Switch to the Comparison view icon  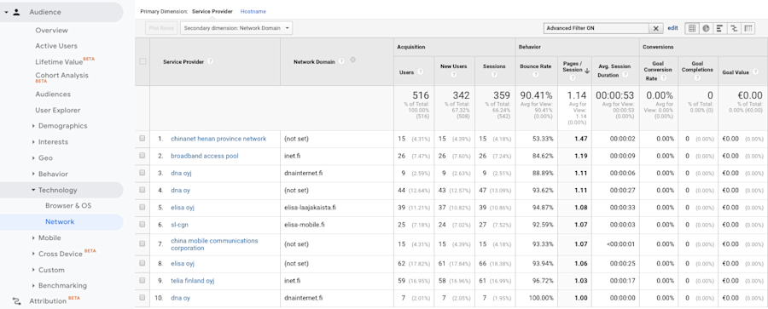pos(734,28)
